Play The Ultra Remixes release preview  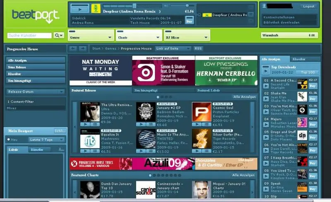tap(85, 124)
